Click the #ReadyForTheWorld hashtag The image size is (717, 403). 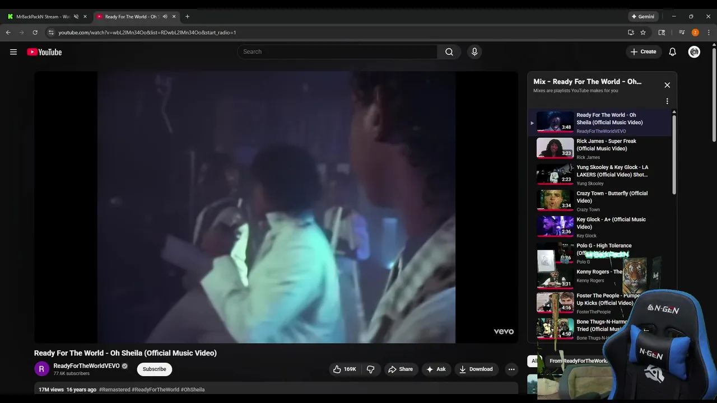156,390
